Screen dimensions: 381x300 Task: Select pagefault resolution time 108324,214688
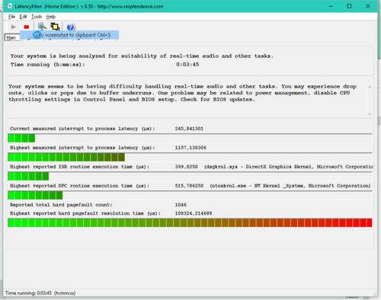(x=194, y=213)
